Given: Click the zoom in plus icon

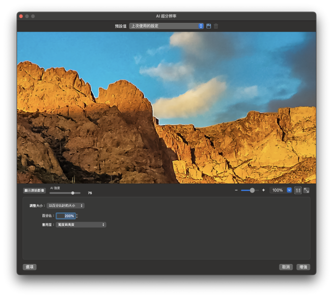Looking at the screenshot, I should pos(263,190).
